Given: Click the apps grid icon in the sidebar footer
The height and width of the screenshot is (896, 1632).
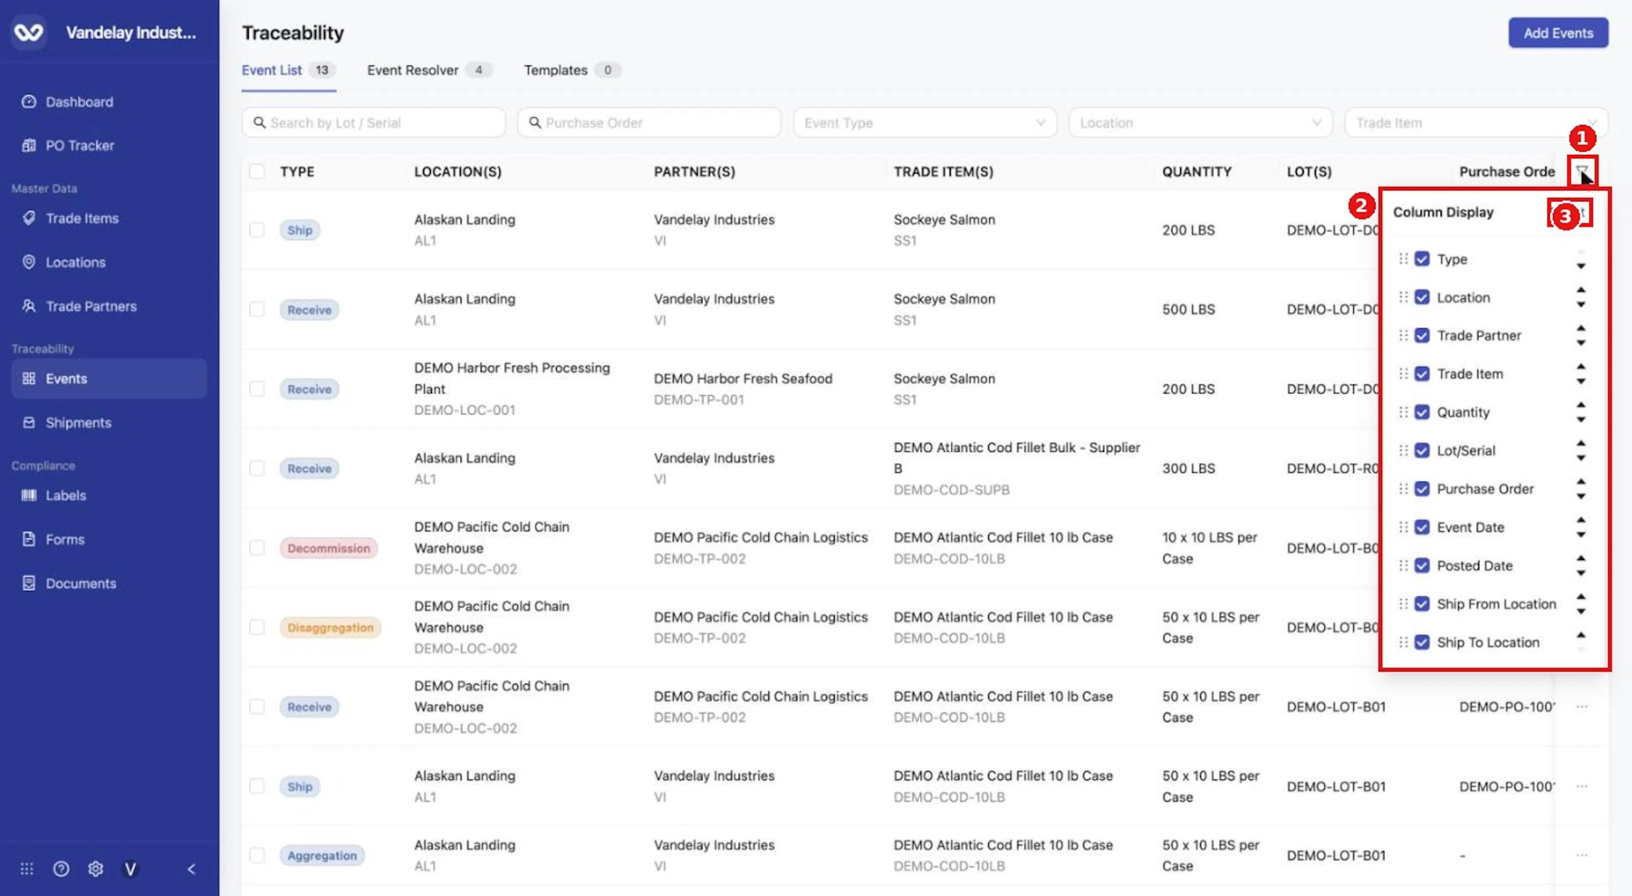Looking at the screenshot, I should (x=27, y=869).
